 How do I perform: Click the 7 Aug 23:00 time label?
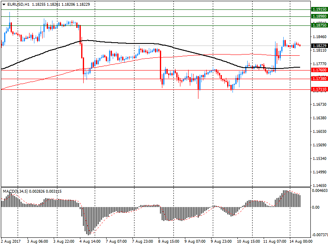coord(142,241)
